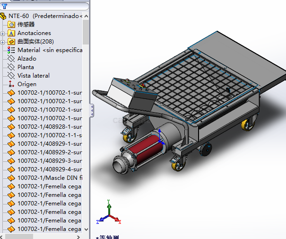Viewport: 286px width, 239px height.
Task: Click the 传感器 sensors folder icon
Action: point(11,25)
